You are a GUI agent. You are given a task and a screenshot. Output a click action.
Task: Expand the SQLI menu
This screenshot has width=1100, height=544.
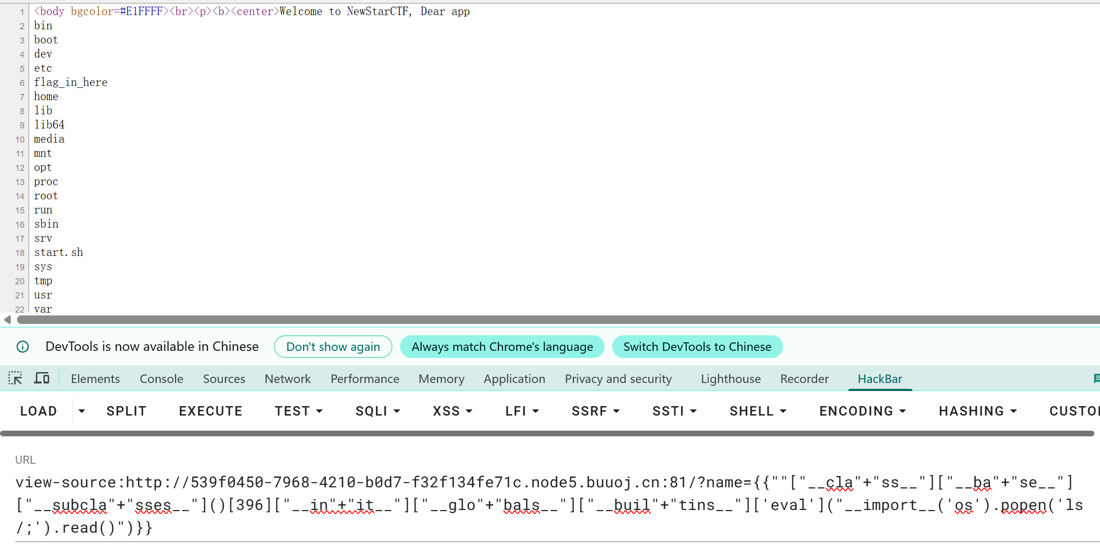[x=378, y=411]
